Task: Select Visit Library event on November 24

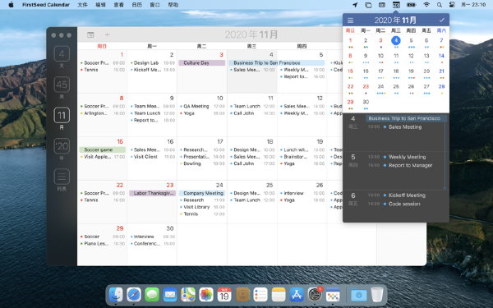Action: click(x=202, y=207)
